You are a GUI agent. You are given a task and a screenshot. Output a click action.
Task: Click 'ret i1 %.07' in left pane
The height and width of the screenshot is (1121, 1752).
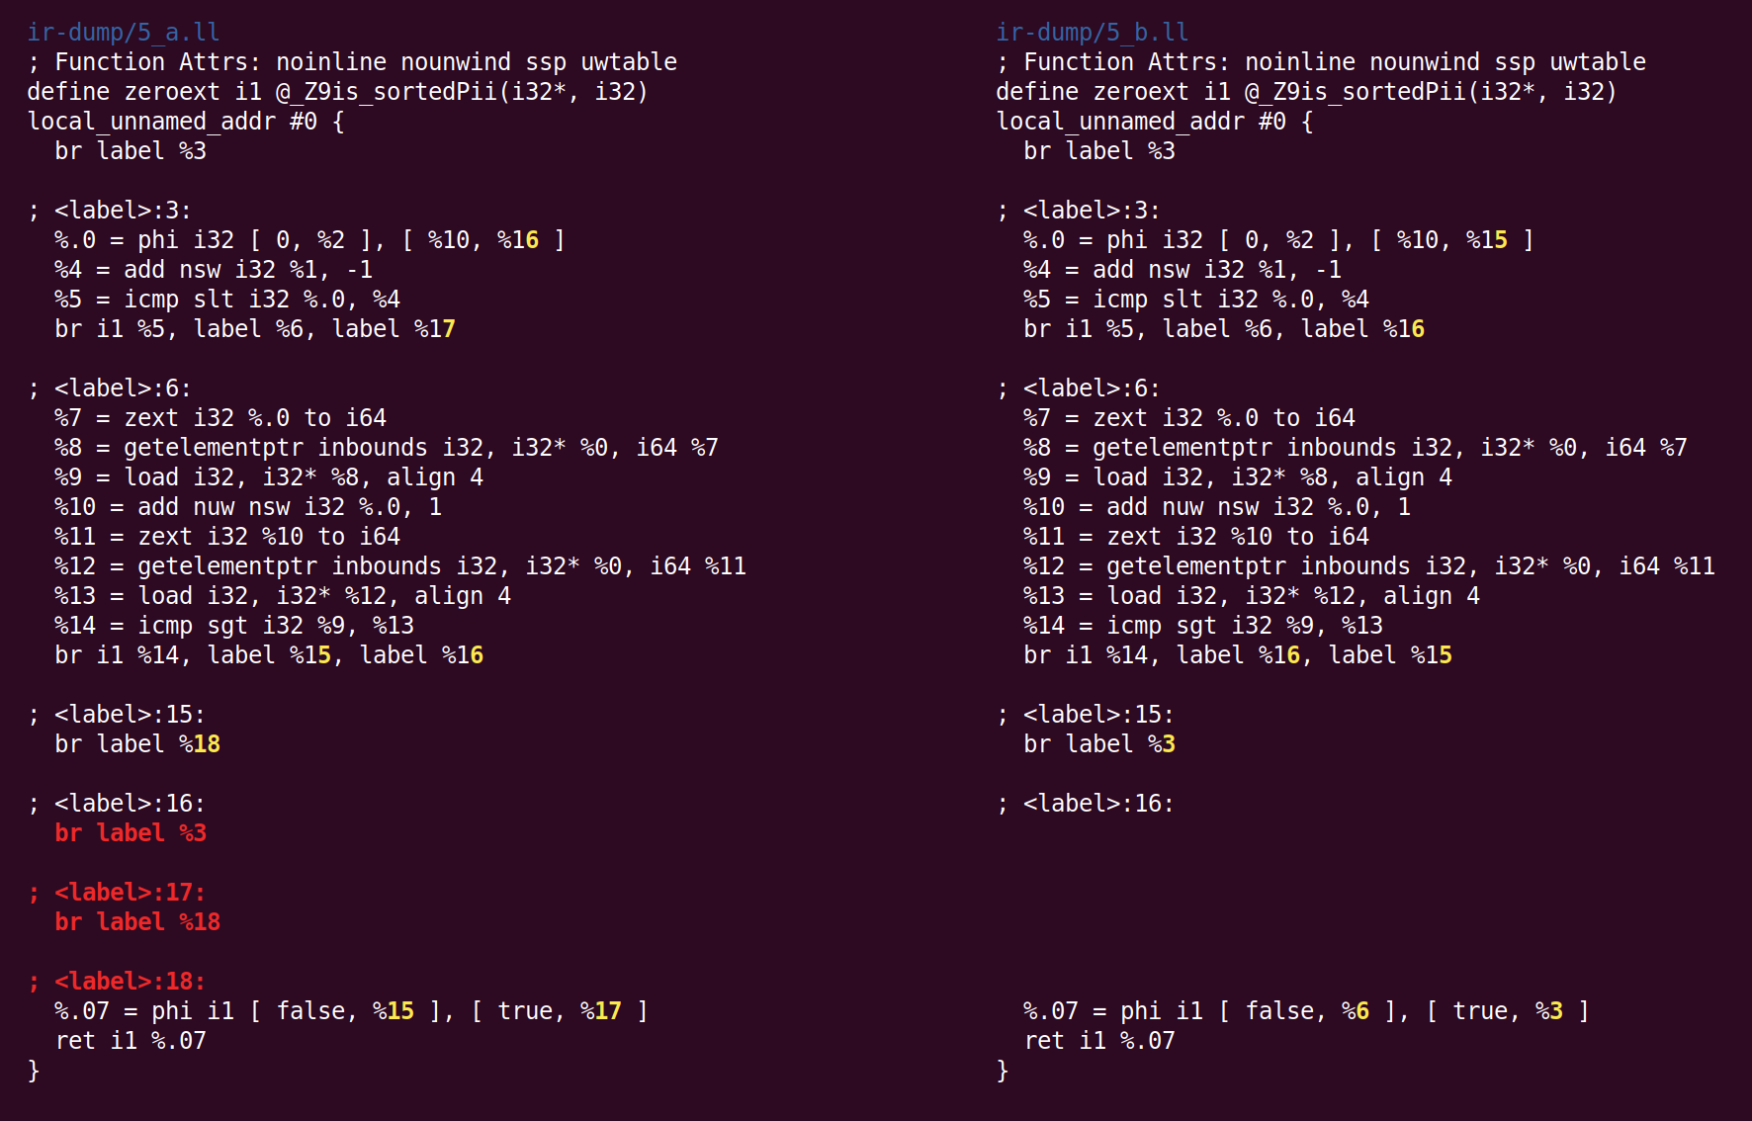(131, 1041)
